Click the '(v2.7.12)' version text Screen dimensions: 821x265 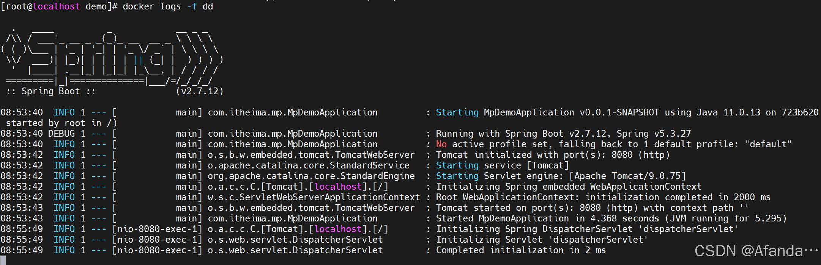pos(200,91)
